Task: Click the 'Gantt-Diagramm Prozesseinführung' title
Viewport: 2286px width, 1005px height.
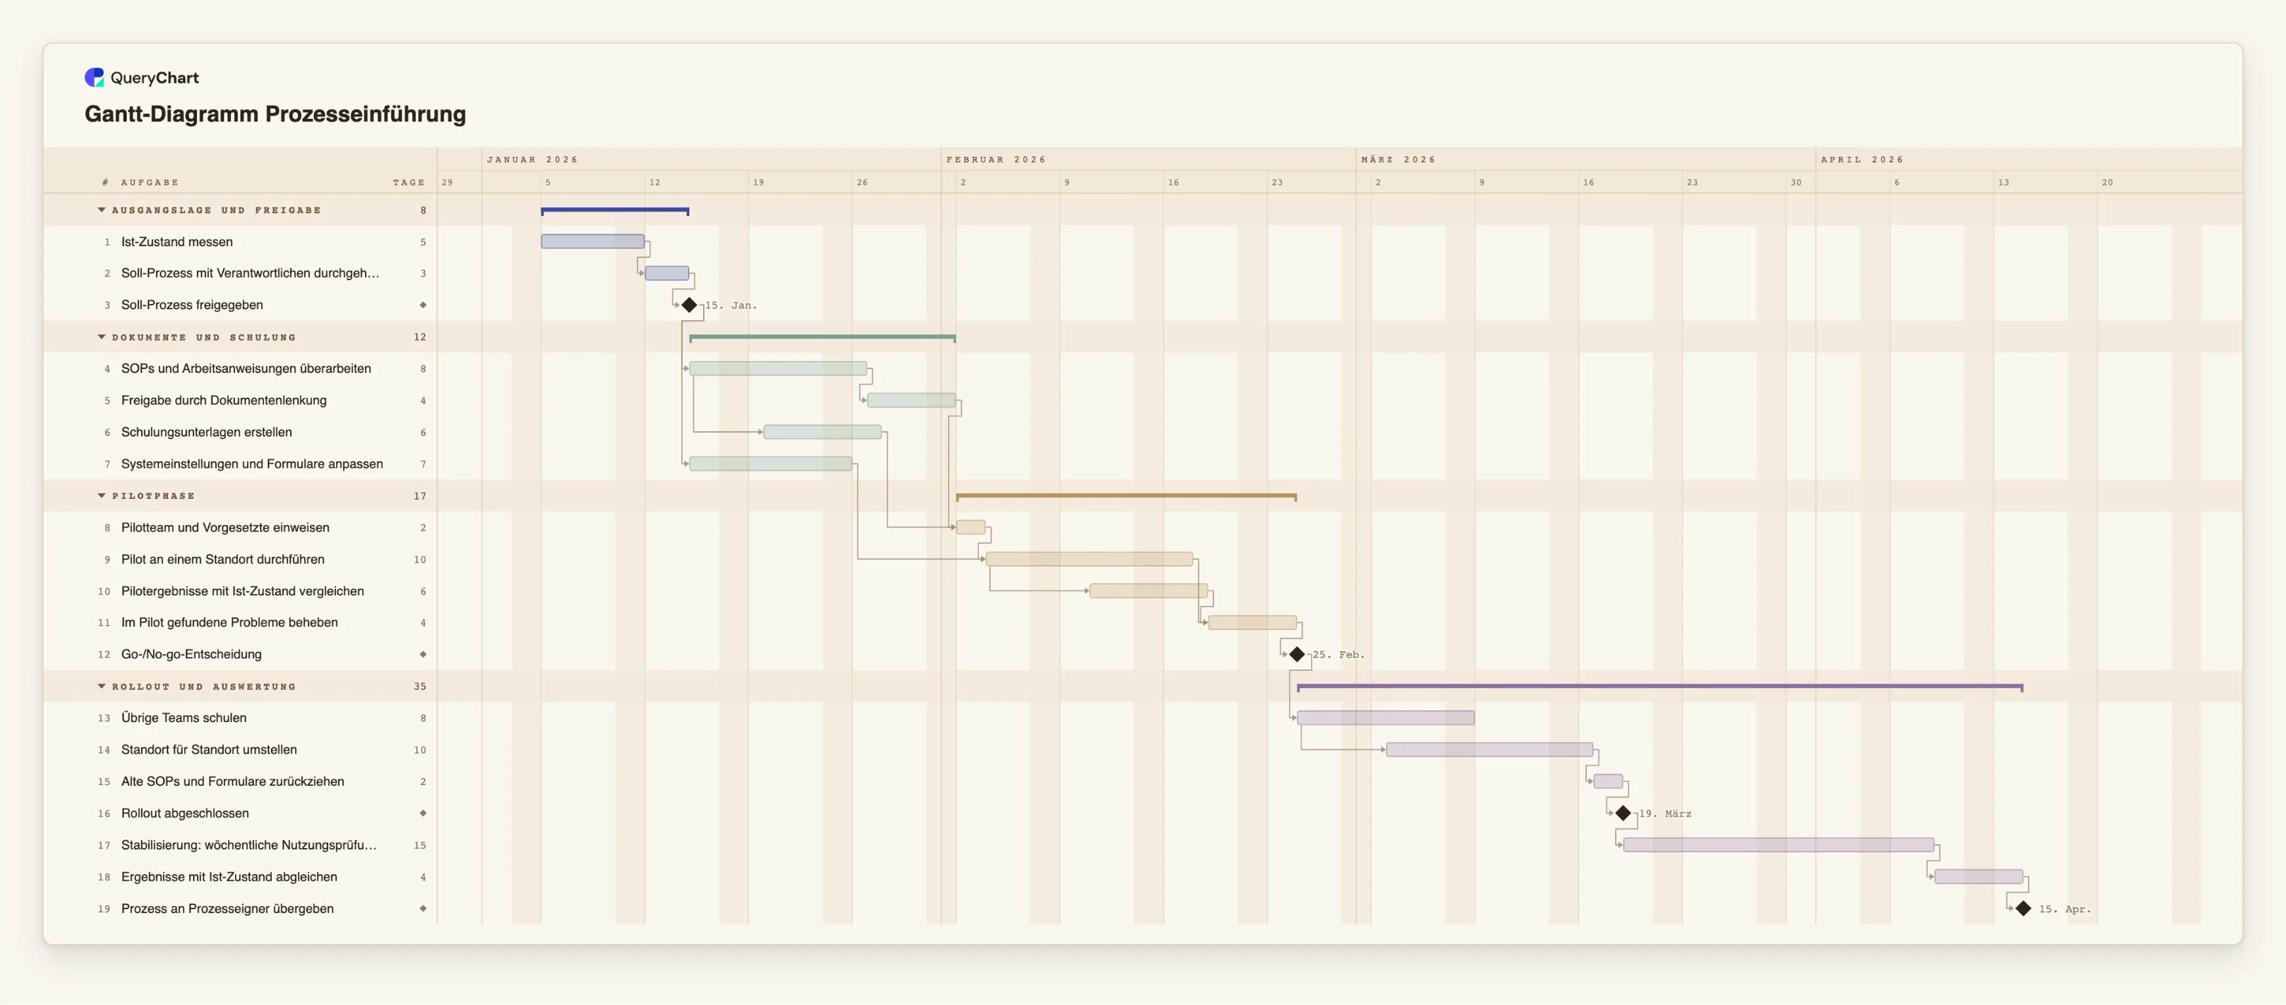Action: (275, 114)
